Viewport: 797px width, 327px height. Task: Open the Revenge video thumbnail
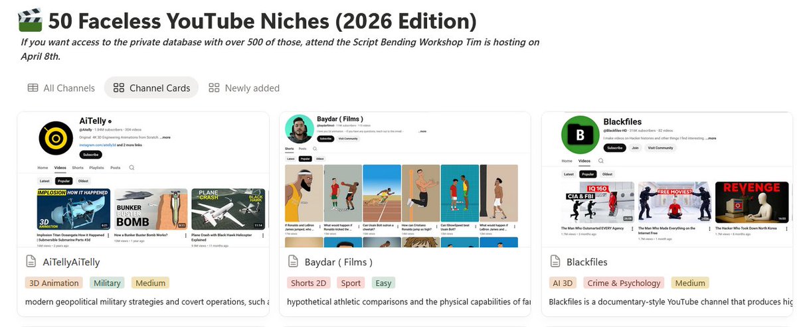pyautogui.click(x=751, y=202)
